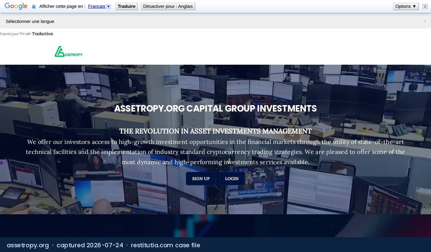Open the Sélectionner une langue selector
Image resolution: width=431 pixels, height=252 pixels.
215,22
